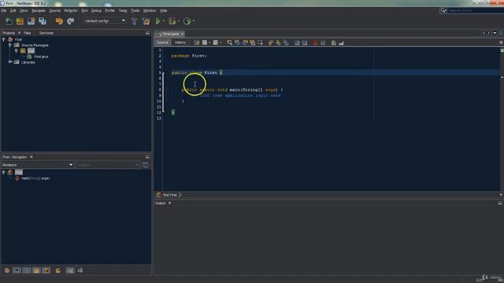Click the Find Selection magnifier icon
504x283 pixels.
click(229, 42)
